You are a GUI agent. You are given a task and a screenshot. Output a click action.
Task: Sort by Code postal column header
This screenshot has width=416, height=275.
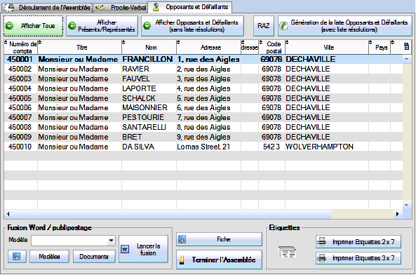click(272, 47)
